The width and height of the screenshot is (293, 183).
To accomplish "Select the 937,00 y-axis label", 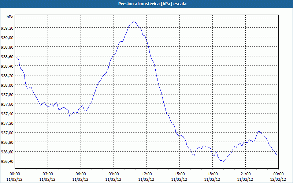I will [x=7, y=133].
